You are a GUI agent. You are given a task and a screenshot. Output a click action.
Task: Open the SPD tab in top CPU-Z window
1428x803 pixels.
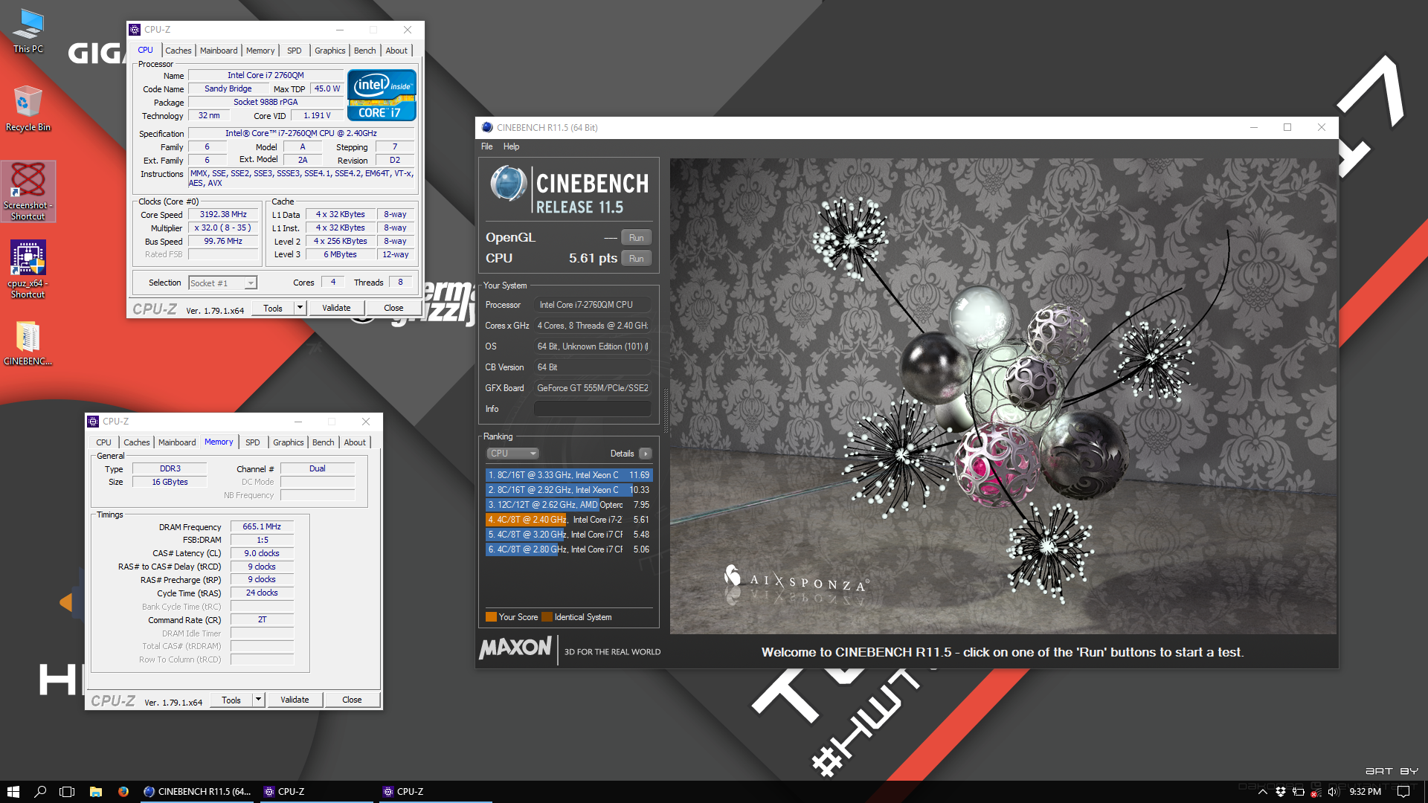295,51
